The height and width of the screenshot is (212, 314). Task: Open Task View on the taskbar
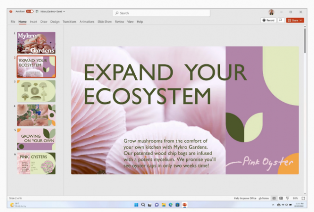[150, 205]
